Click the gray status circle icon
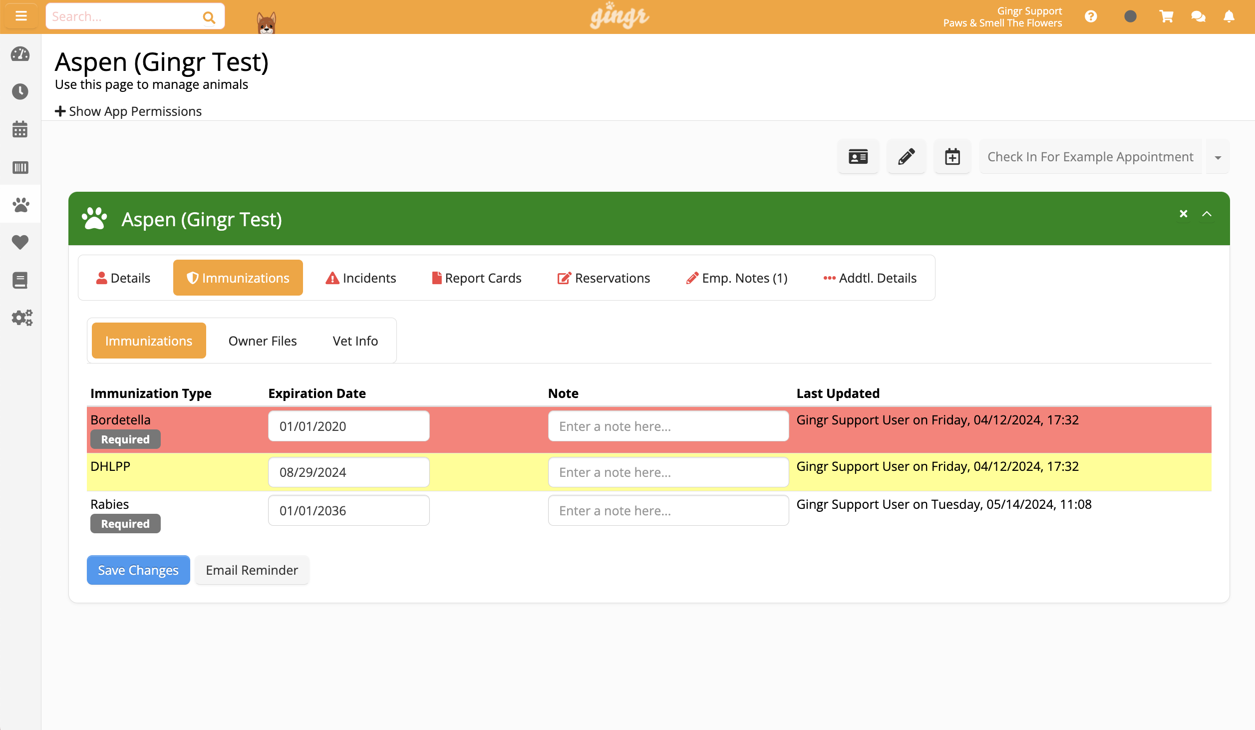Viewport: 1255px width, 730px height. 1130,16
